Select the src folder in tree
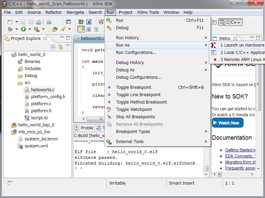Viewport: 265px width, 198px height. tap(27, 83)
